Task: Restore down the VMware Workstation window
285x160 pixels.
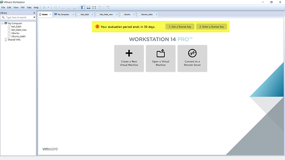Action: tap(272, 2)
